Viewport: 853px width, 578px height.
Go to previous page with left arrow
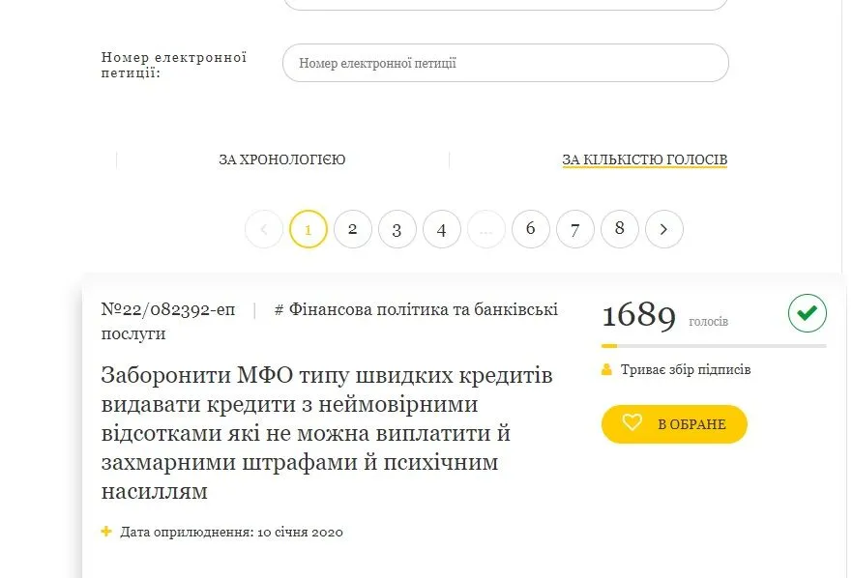264,229
